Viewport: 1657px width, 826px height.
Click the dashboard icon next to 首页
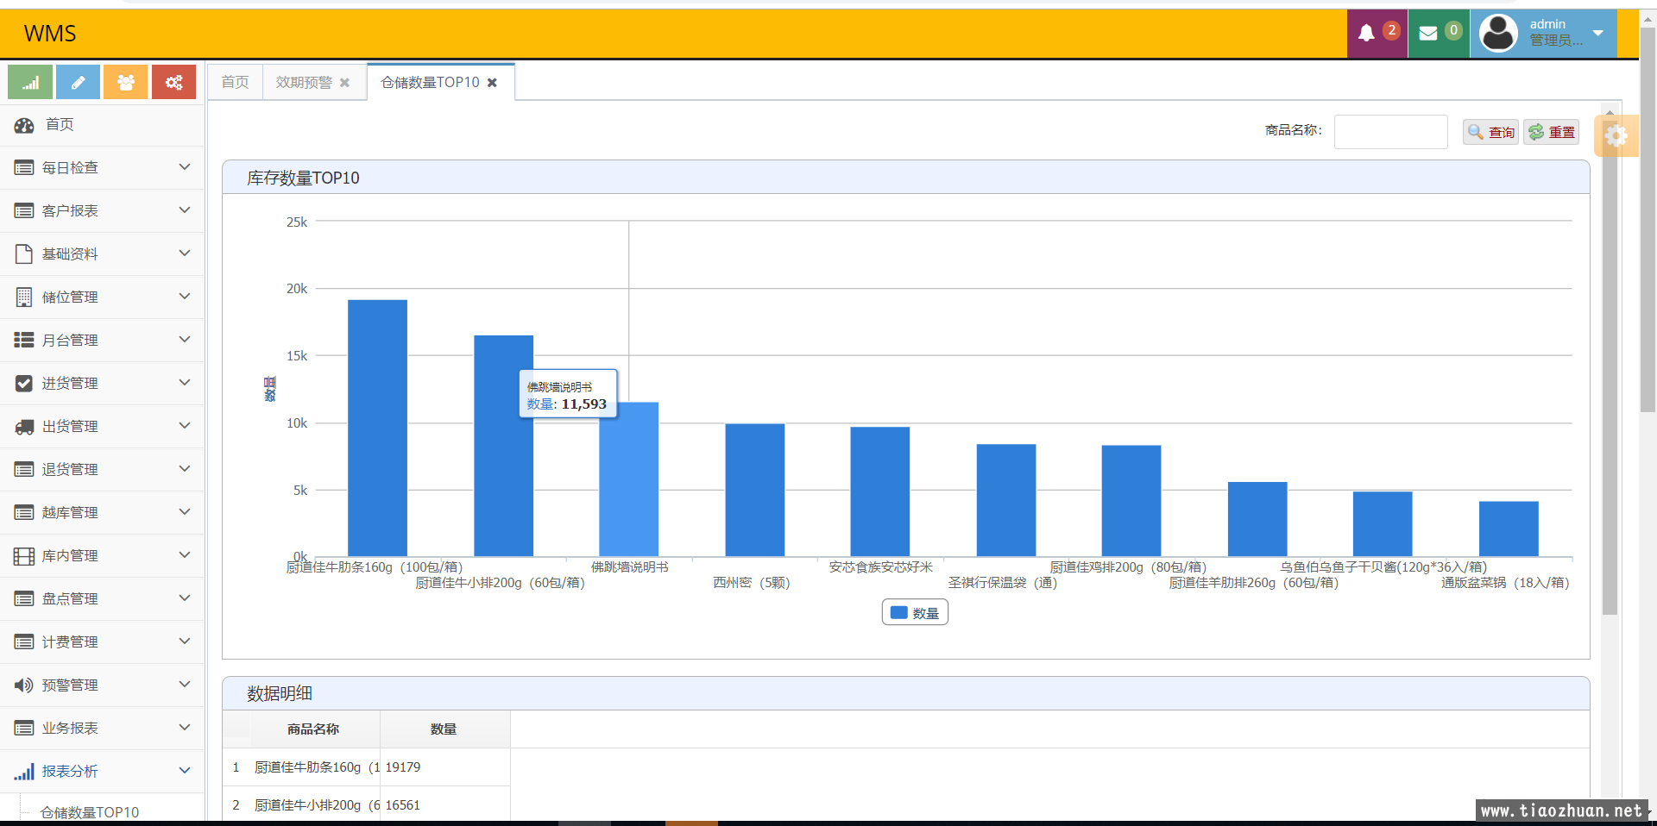[x=24, y=125]
